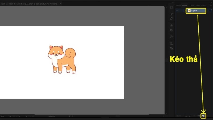Viewport: 213px width, 120px height.
Task: Click the Locate Object magnifier icon
Action: [190, 116]
